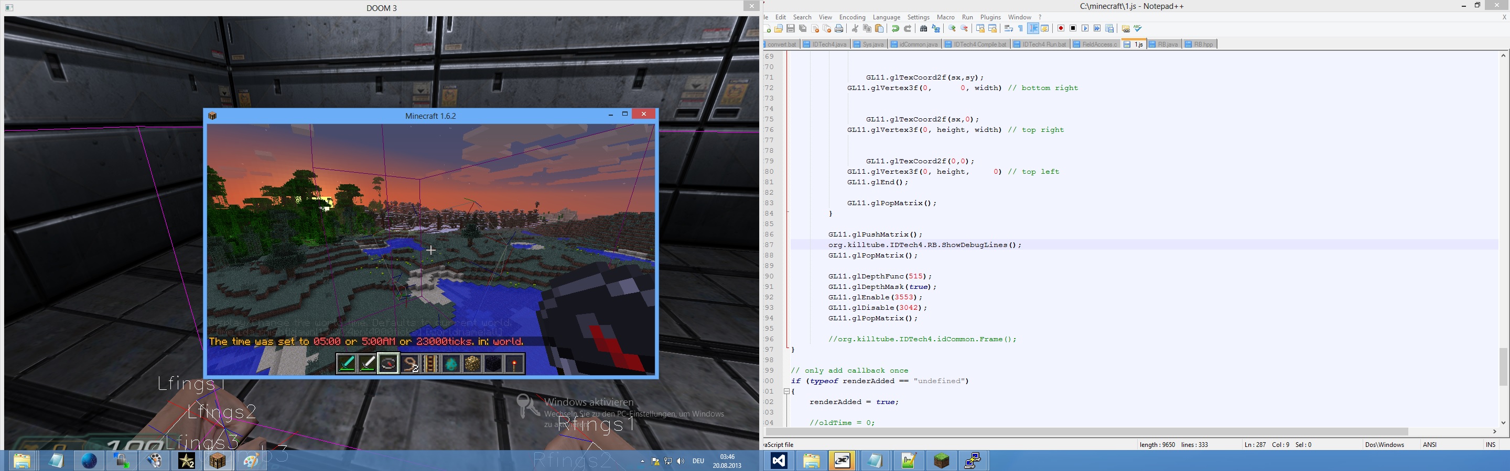Open the Search menu
Viewport: 1510px width, 471px height.
[x=803, y=17]
